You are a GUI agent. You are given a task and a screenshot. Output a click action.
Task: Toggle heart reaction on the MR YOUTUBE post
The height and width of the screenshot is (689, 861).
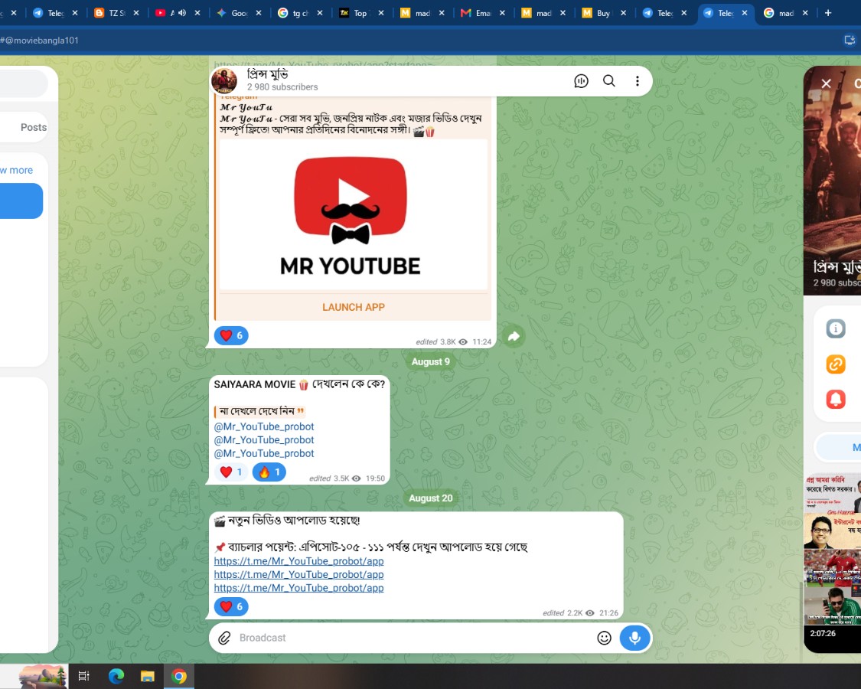click(x=231, y=335)
